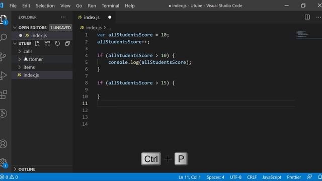Open the Explorer view in activity bar

(x=4, y=19)
